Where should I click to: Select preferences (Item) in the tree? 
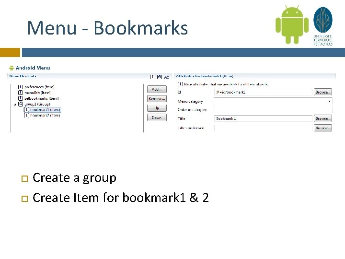coord(39,87)
